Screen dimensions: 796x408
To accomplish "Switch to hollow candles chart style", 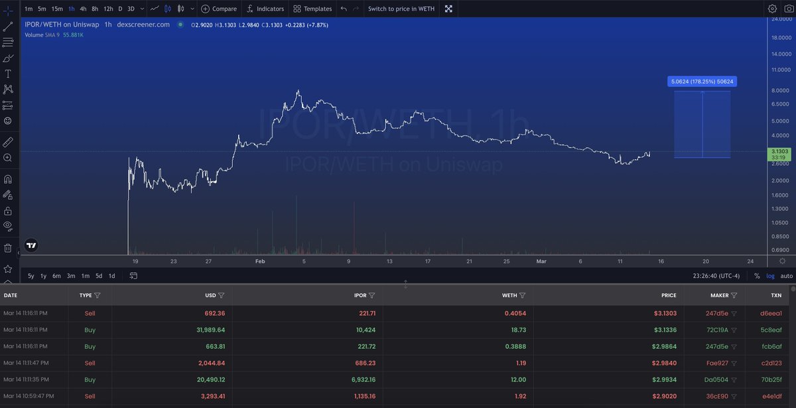I will (x=168, y=9).
